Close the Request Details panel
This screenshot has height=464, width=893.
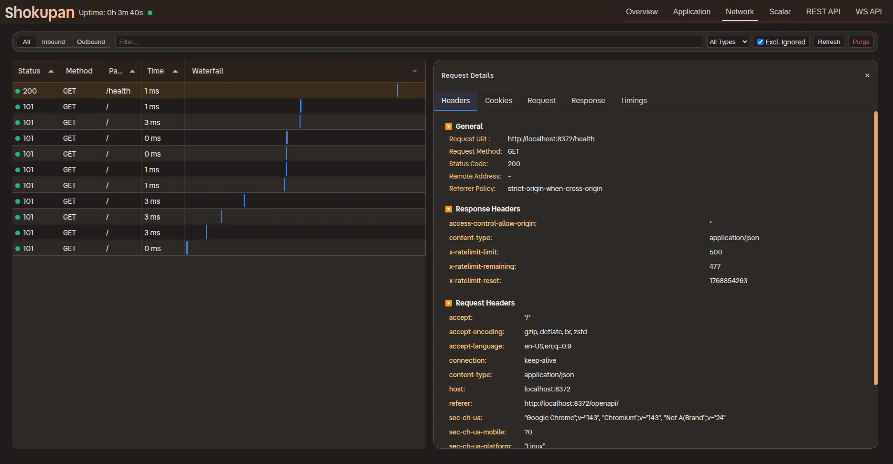867,75
